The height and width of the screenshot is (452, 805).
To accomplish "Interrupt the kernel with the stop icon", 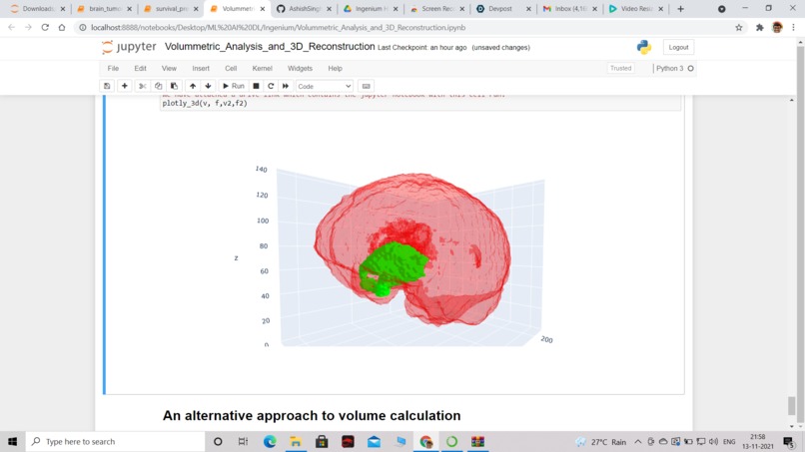I will tap(256, 86).
